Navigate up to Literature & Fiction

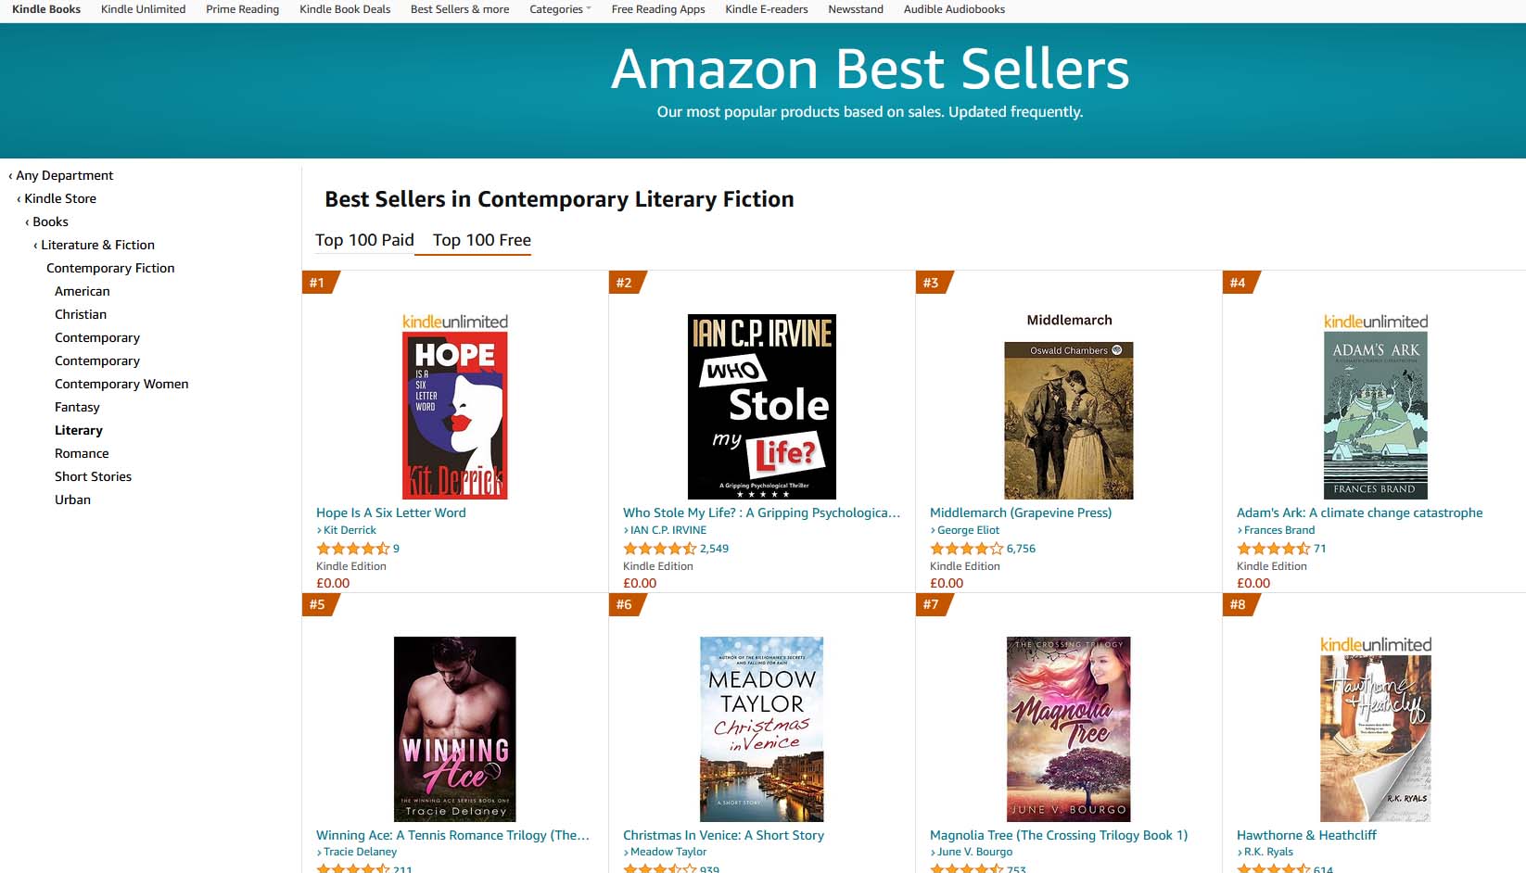[x=97, y=245]
